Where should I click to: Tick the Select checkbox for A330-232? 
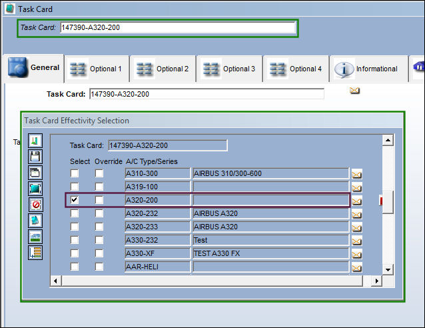[x=75, y=240]
